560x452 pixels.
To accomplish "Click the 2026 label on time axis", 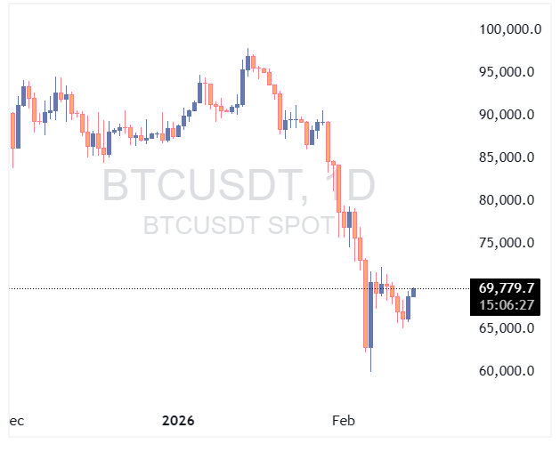I will pyautogui.click(x=178, y=420).
